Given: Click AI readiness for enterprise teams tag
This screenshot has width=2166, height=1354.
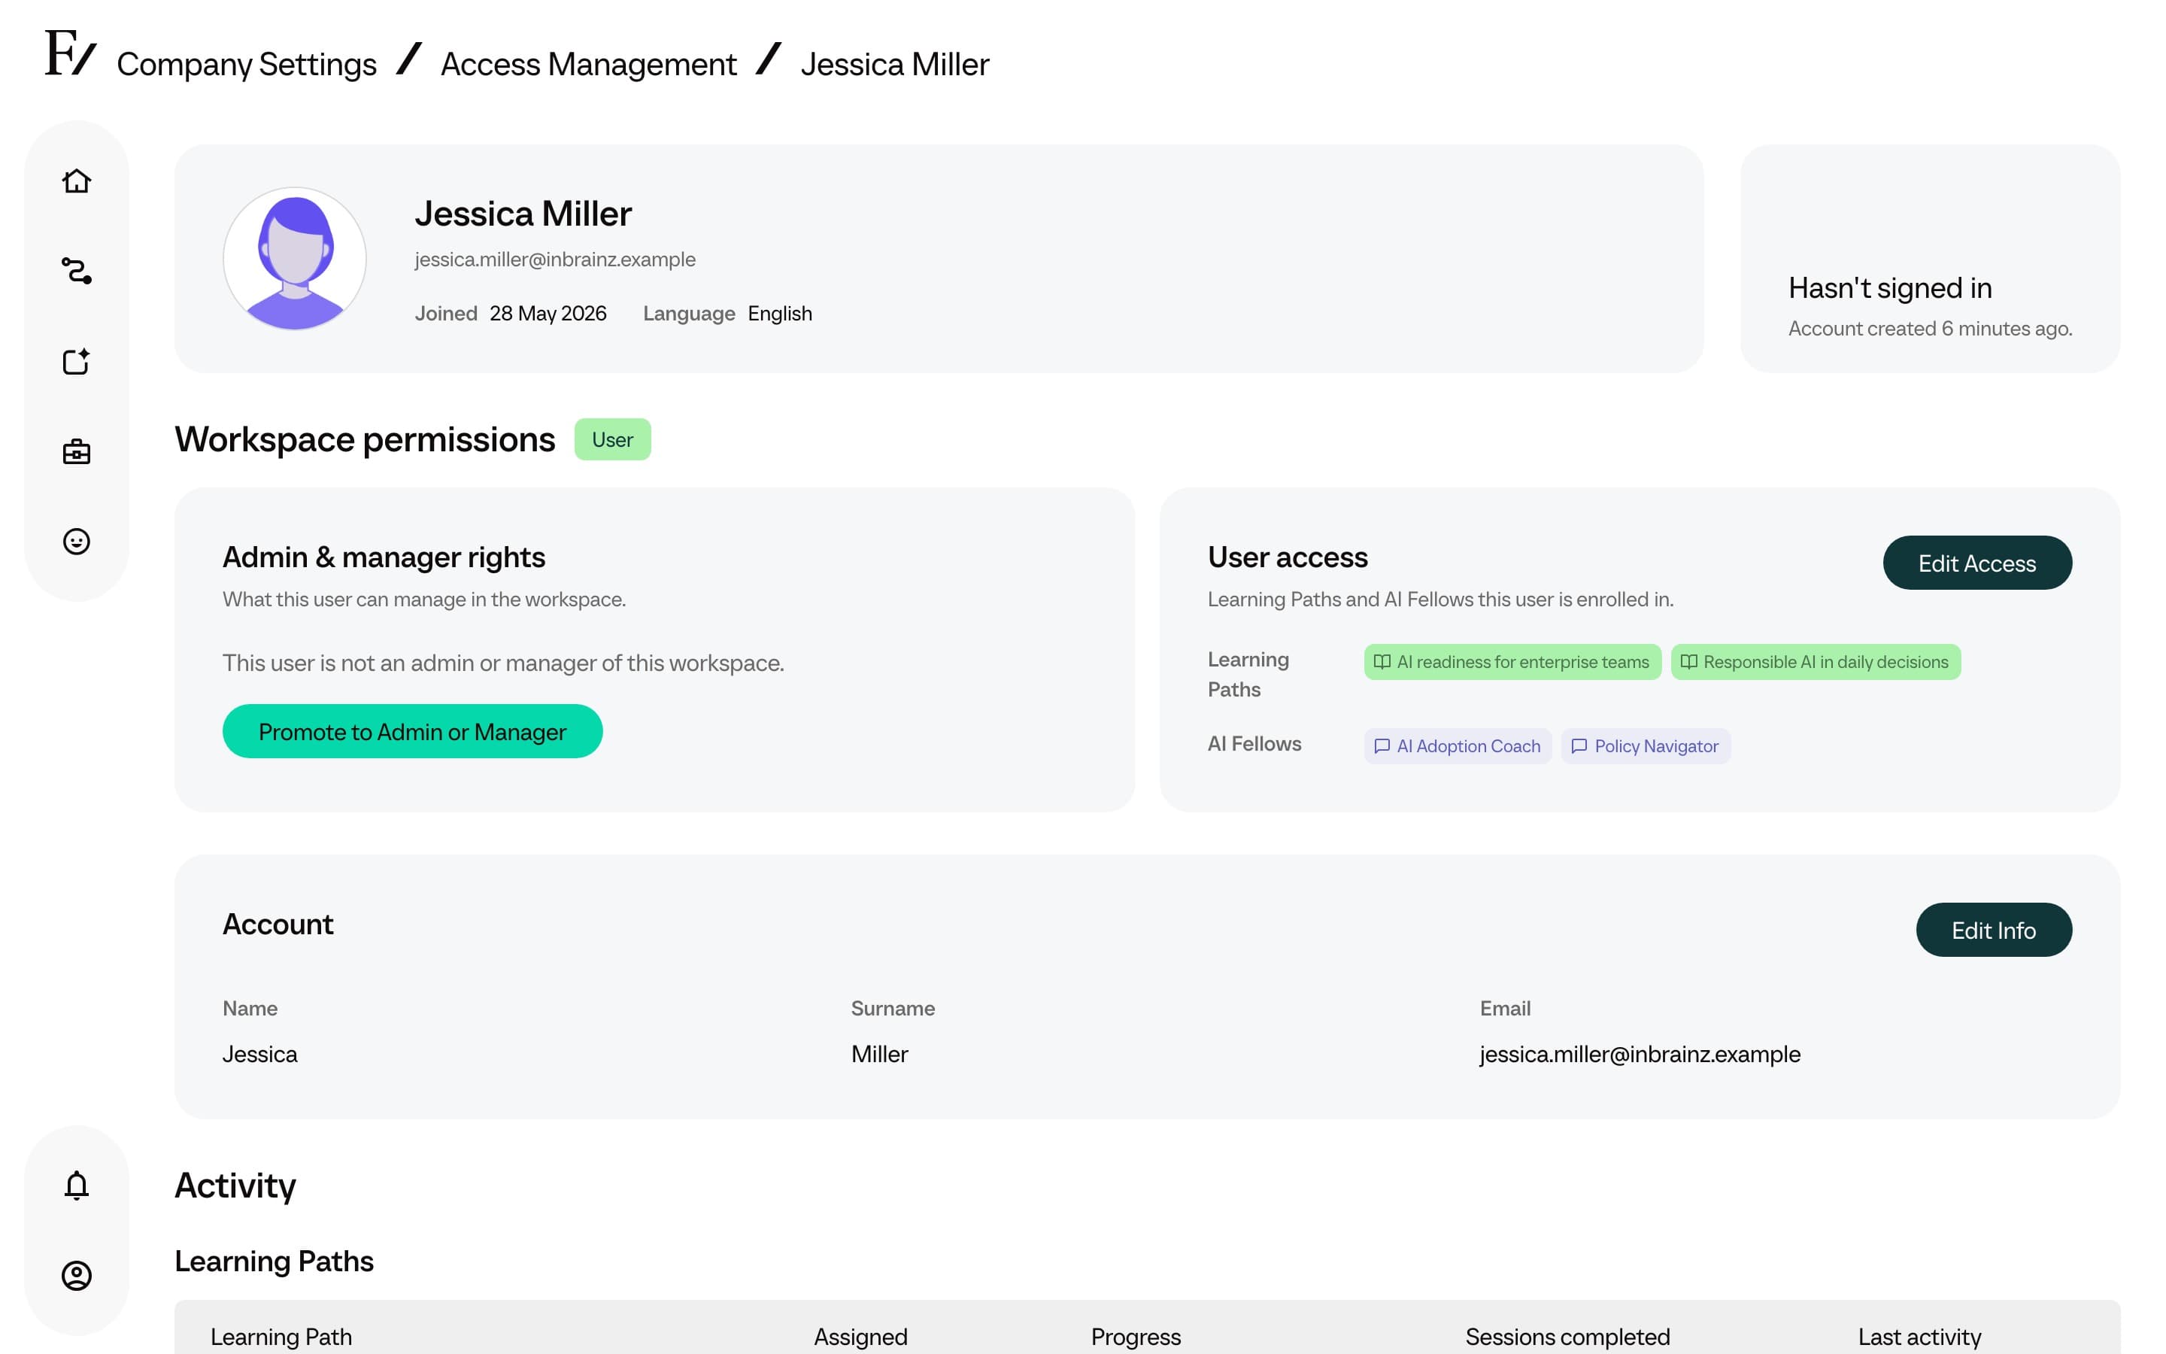Looking at the screenshot, I should [1512, 662].
